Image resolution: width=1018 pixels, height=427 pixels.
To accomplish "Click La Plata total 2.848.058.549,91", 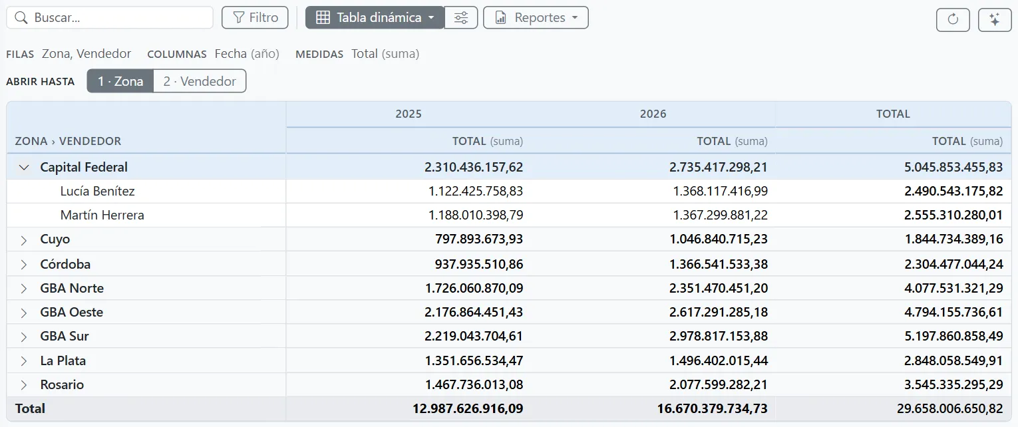I will [953, 361].
